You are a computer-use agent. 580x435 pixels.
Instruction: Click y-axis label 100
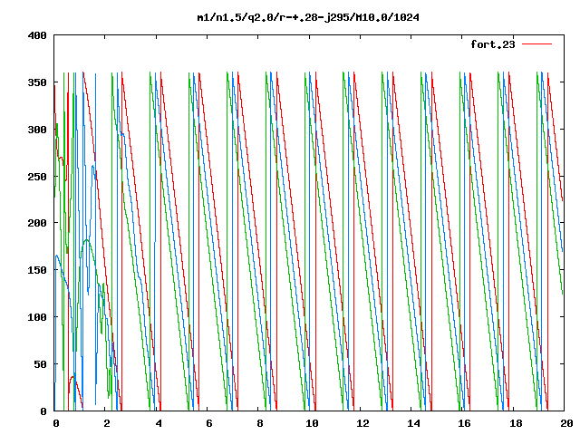click(37, 317)
